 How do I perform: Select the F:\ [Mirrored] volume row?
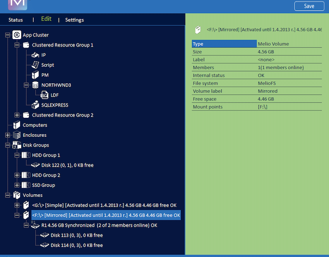(x=106, y=215)
